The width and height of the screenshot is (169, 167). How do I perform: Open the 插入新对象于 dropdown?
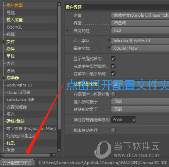click(140, 102)
